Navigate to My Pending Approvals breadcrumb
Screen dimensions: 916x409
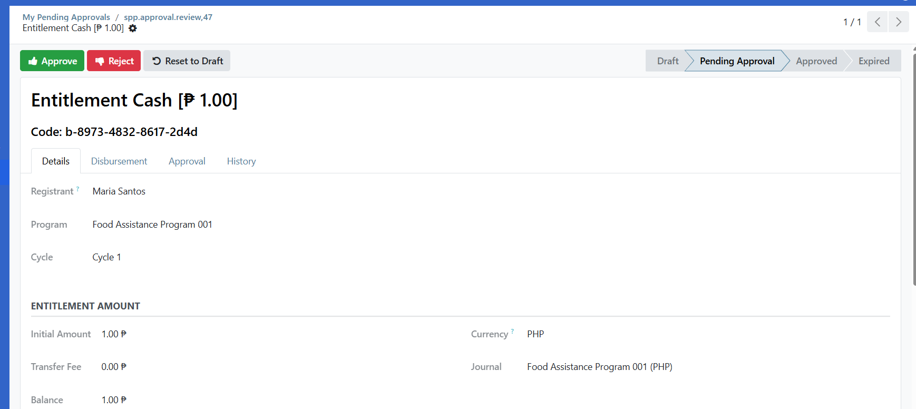(66, 17)
